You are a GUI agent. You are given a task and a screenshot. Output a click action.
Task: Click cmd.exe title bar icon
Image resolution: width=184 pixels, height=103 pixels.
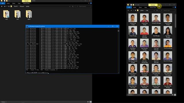pyautogui.click(x=27, y=26)
